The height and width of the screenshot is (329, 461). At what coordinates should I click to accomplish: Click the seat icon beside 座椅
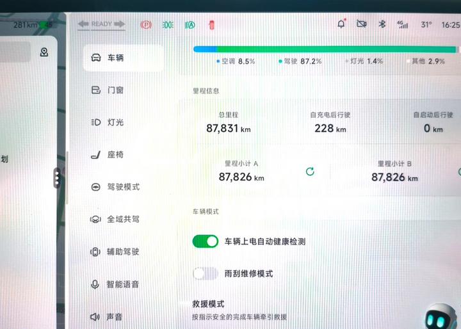coord(96,155)
